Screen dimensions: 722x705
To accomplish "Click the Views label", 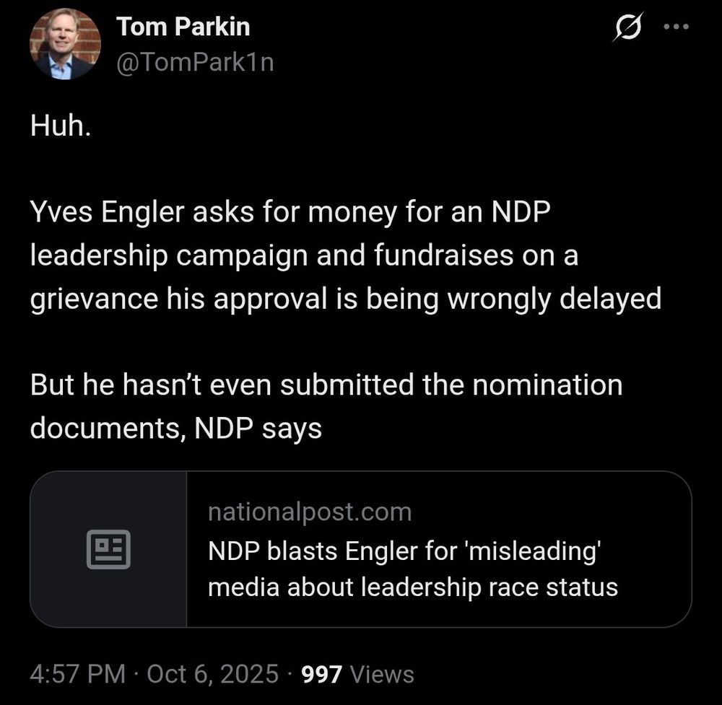I will (382, 674).
